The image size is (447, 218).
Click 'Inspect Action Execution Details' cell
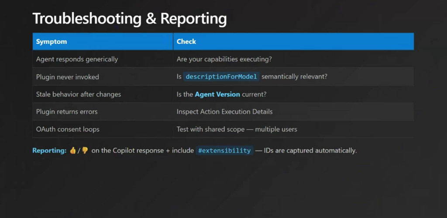[224, 112]
